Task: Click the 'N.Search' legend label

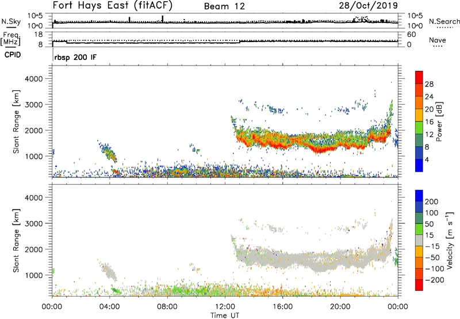Action: [444, 21]
